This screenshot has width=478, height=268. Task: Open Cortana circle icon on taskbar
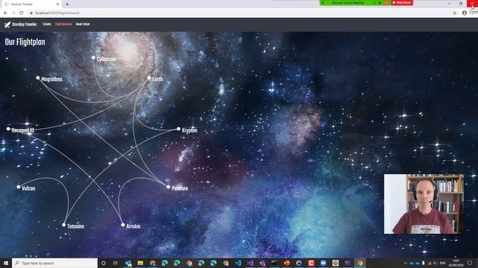point(103,263)
